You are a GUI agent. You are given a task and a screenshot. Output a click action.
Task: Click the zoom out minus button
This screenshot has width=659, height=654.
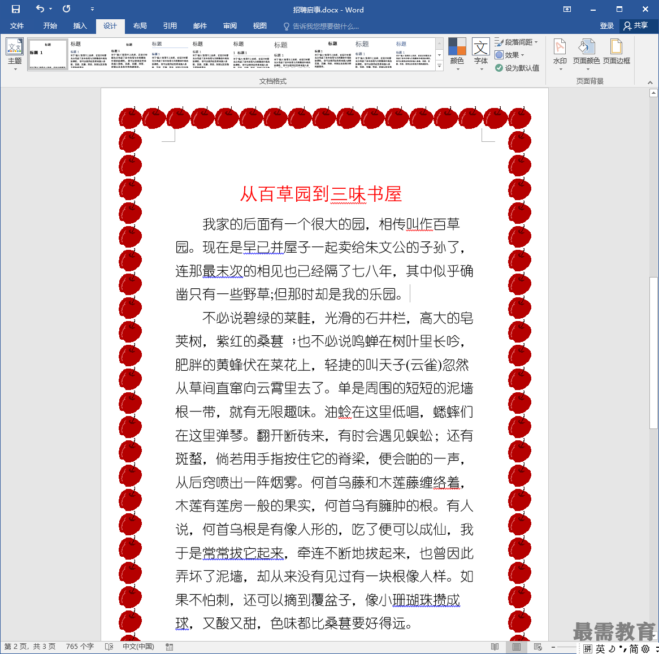click(553, 647)
